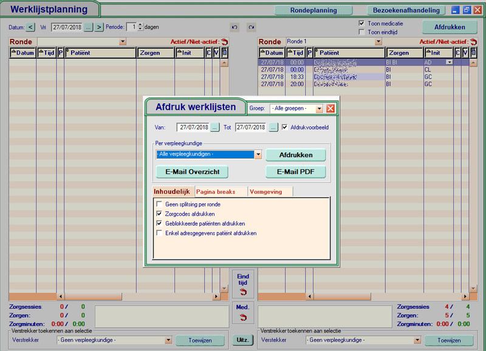Viewport: 486px width, 351px height.
Task: Click the E-Mail PDF button
Action: 295,172
